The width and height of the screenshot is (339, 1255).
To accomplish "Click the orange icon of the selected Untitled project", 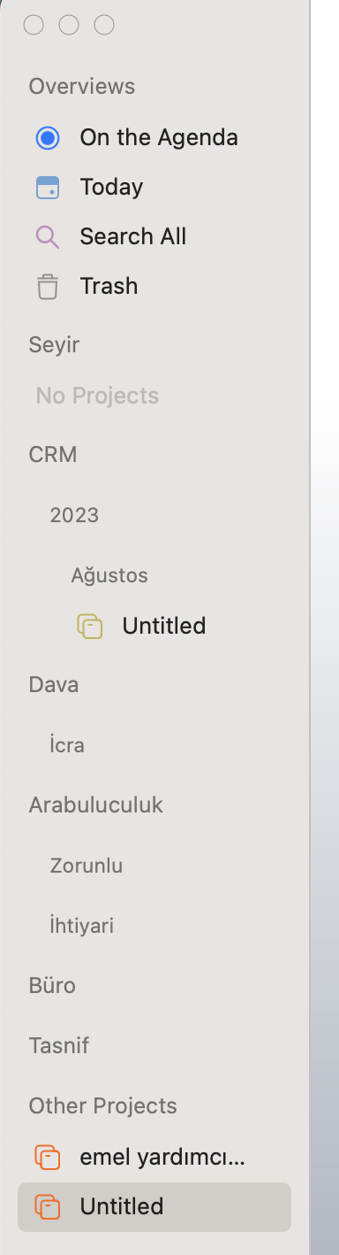I will tap(48, 1206).
